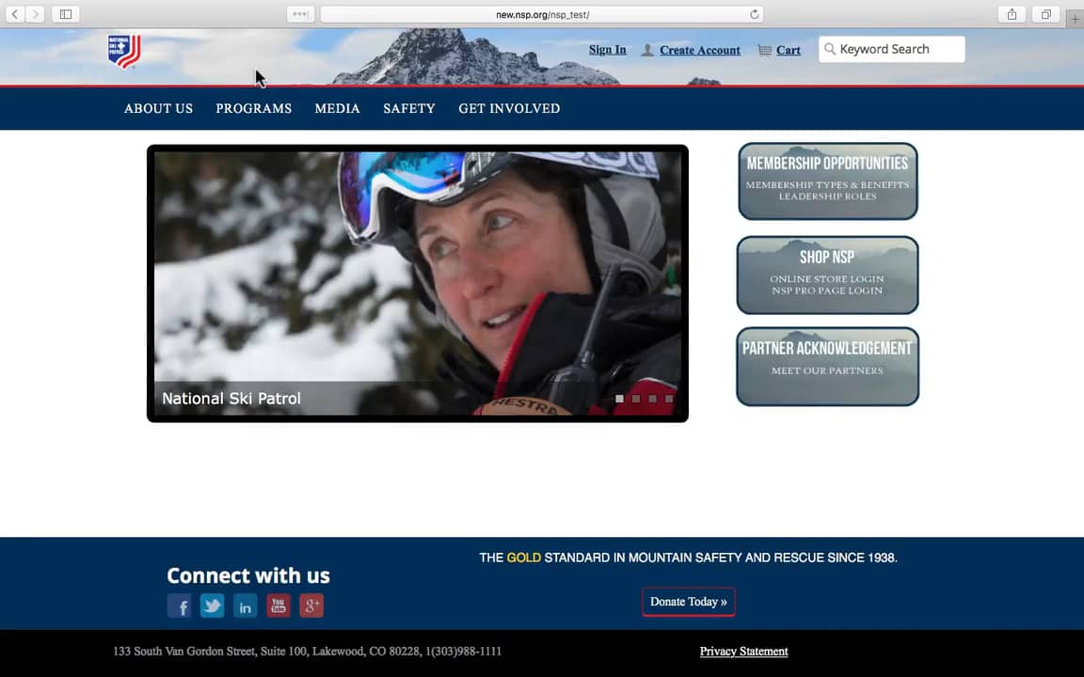Toggle the Safari sidebar button
Screen dimensions: 1084x677
pyautogui.click(x=66, y=14)
